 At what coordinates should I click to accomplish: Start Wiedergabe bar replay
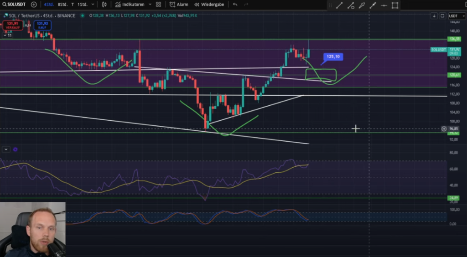(209, 5)
